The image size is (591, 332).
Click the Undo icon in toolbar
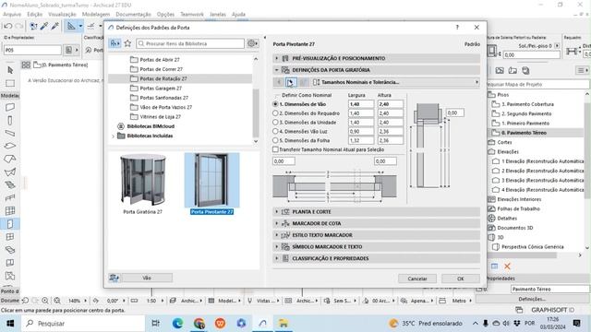(x=8, y=26)
